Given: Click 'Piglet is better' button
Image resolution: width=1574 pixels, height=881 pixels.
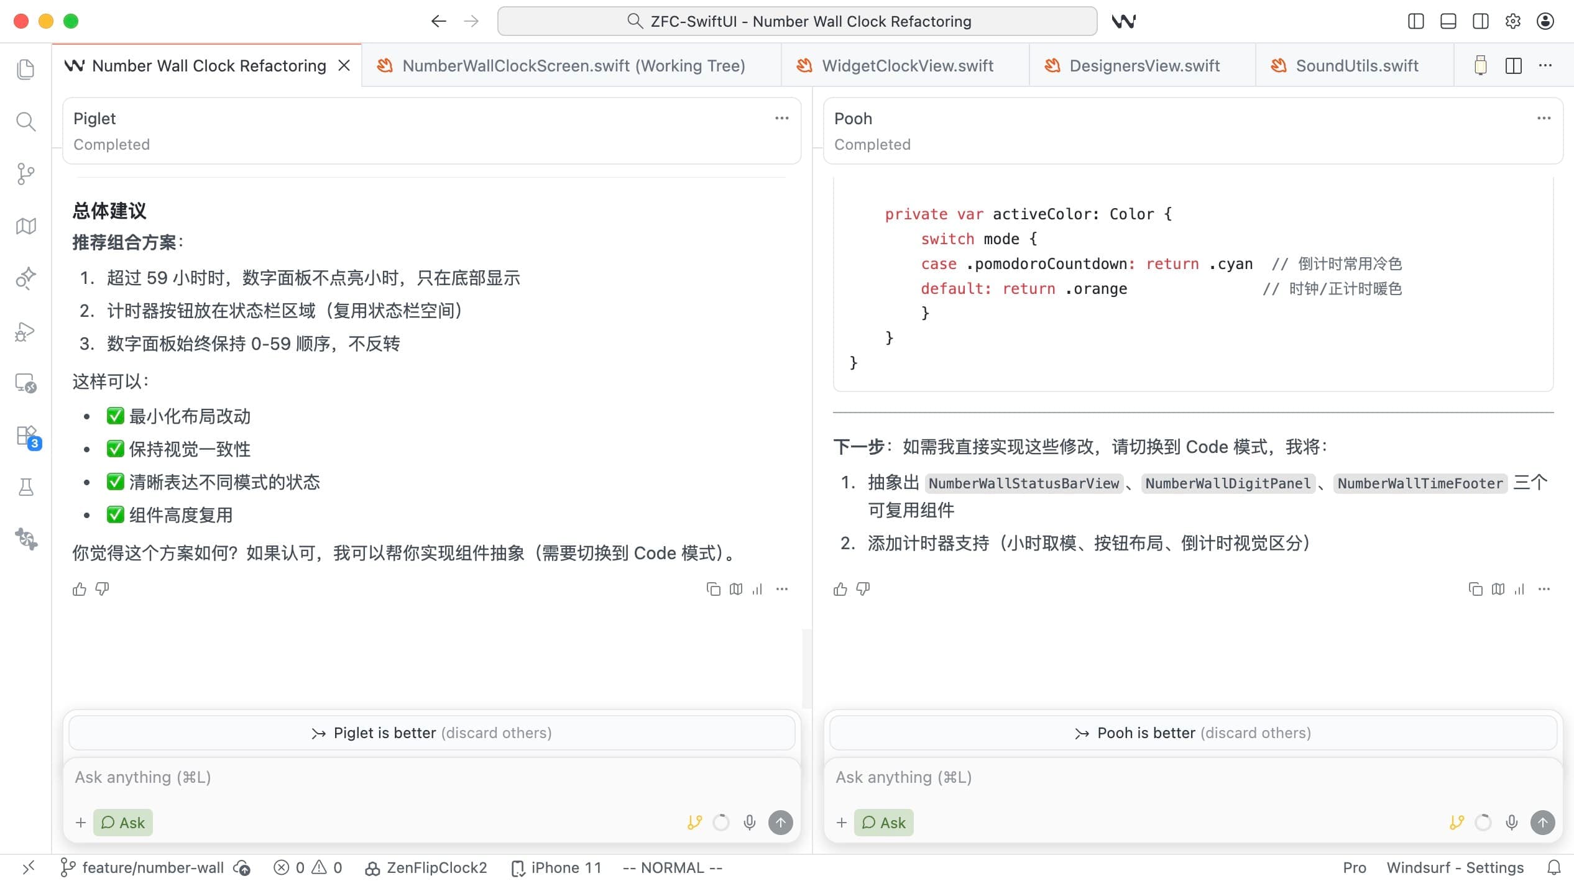Looking at the screenshot, I should click(x=431, y=733).
